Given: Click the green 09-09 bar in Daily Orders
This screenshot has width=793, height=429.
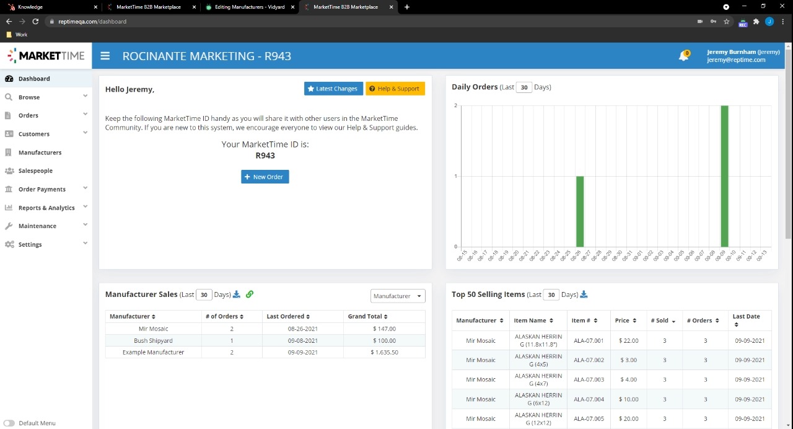Looking at the screenshot, I should point(724,176).
